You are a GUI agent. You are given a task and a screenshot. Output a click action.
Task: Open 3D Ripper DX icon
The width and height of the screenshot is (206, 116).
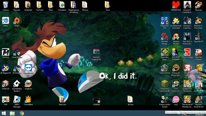pyautogui.click(x=5, y=68)
